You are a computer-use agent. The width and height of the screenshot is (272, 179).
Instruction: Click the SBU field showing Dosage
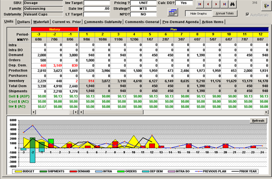click(43, 3)
